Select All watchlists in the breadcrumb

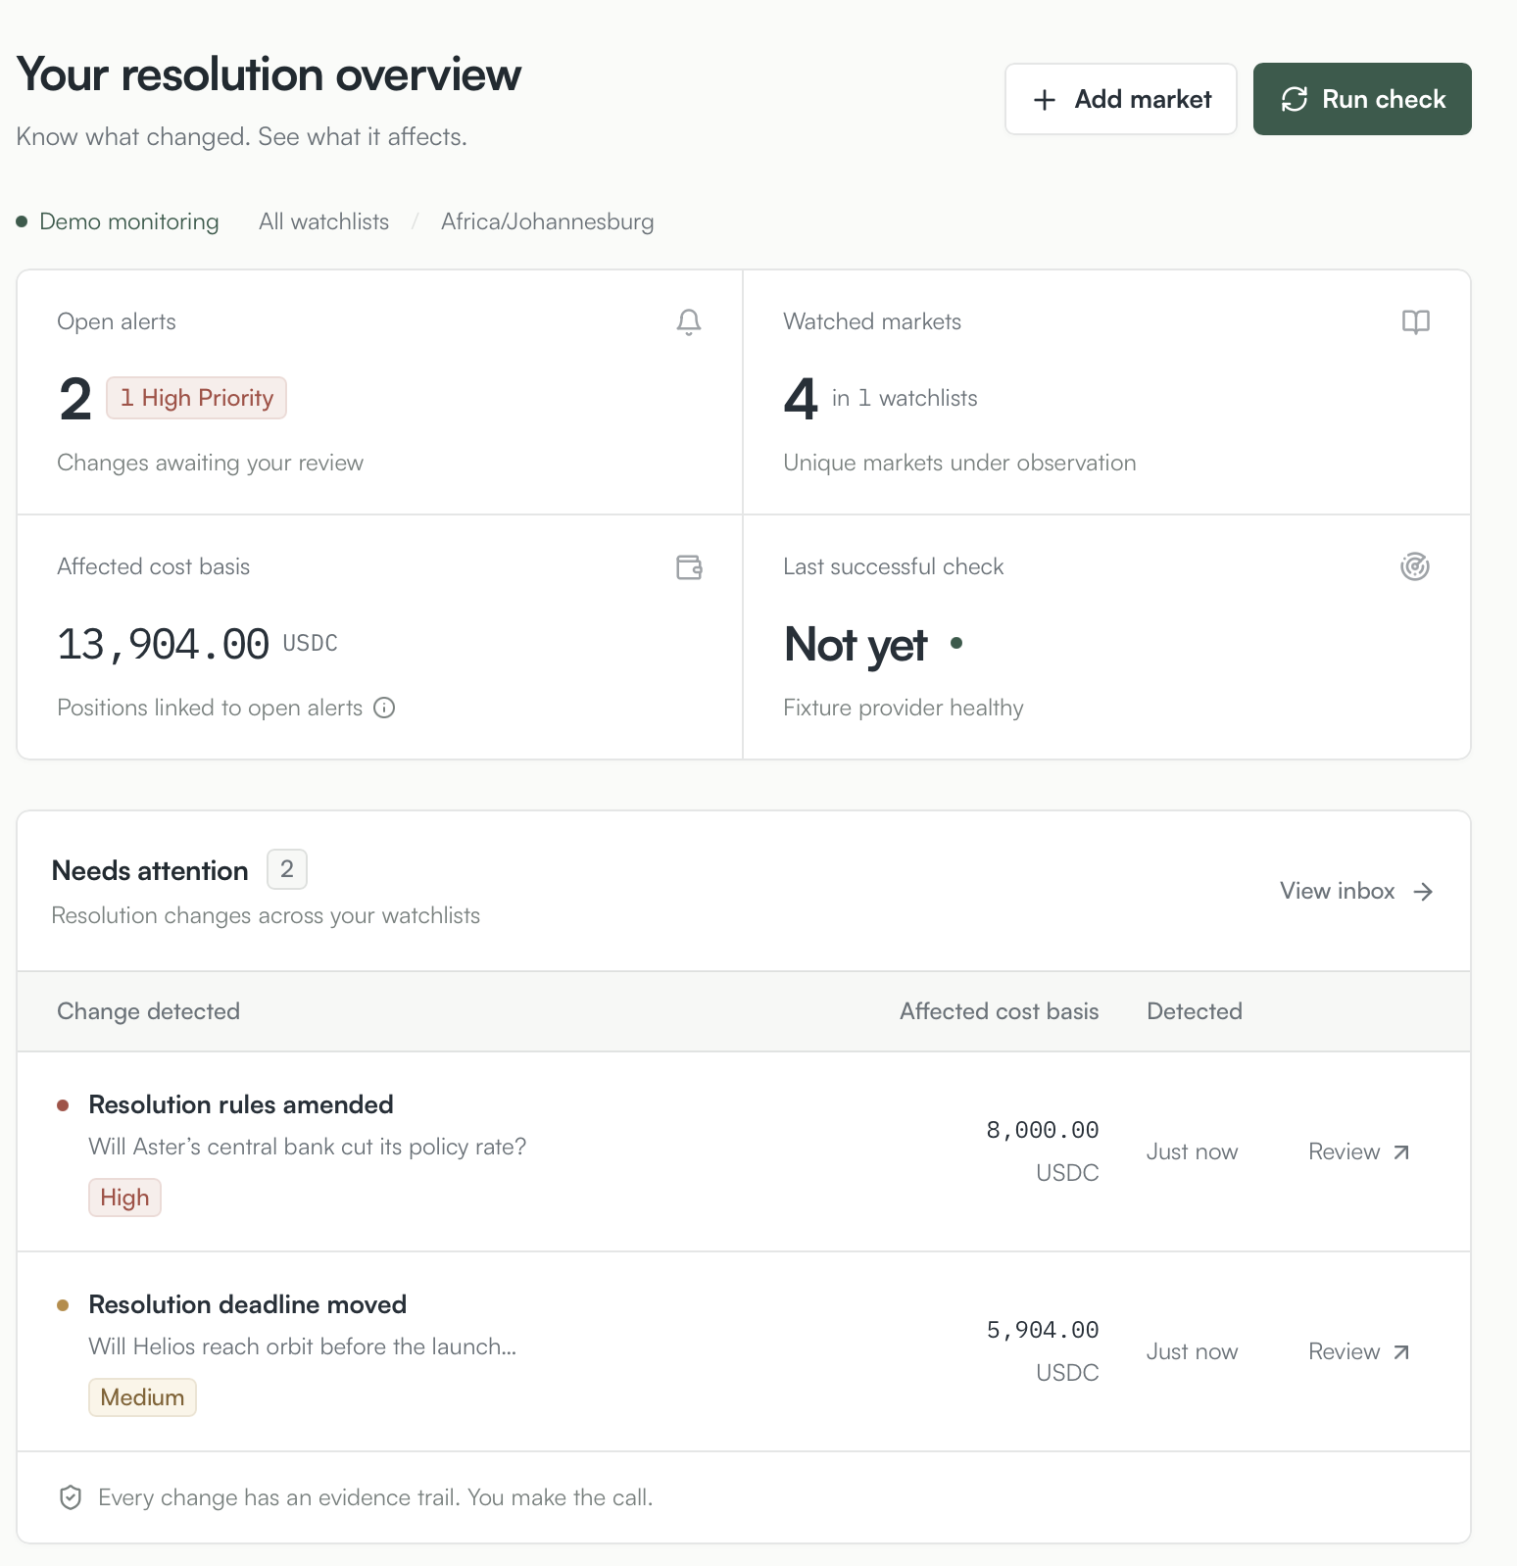click(323, 221)
